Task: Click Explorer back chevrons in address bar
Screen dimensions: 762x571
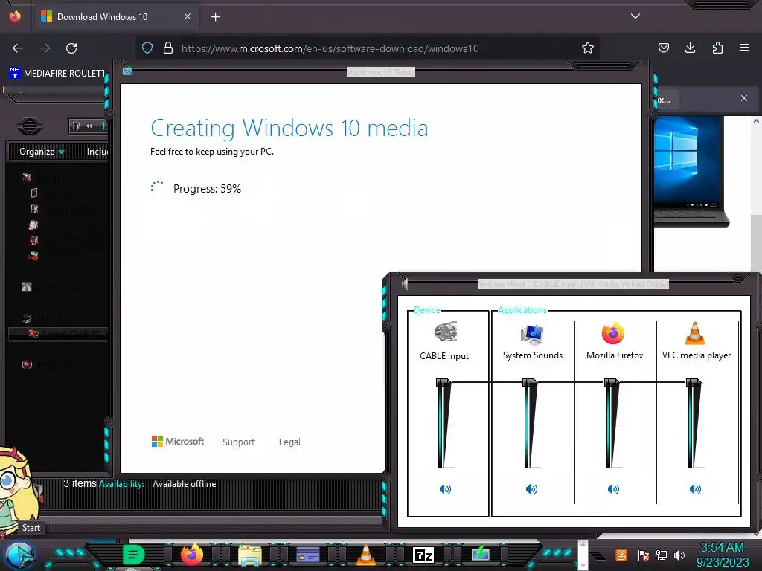Action: click(89, 126)
